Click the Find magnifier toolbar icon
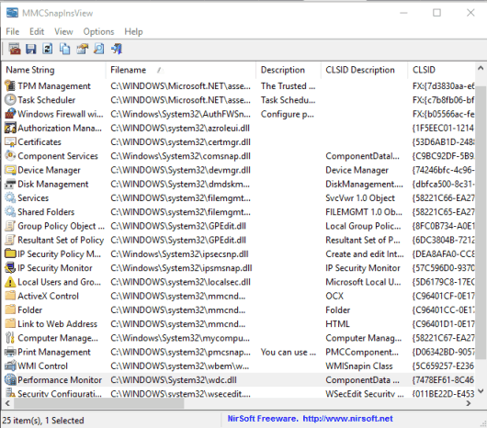Image resolution: width=487 pixels, height=428 pixels. tap(99, 49)
